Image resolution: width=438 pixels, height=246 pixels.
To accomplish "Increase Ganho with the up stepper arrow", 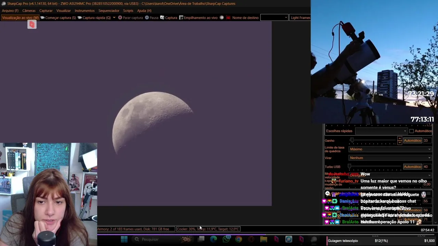I will 400,139.
